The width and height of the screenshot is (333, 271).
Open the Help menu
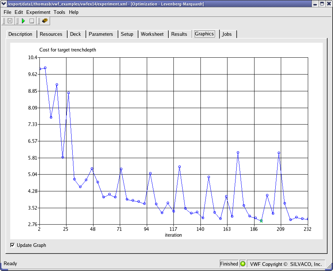tap(74, 12)
